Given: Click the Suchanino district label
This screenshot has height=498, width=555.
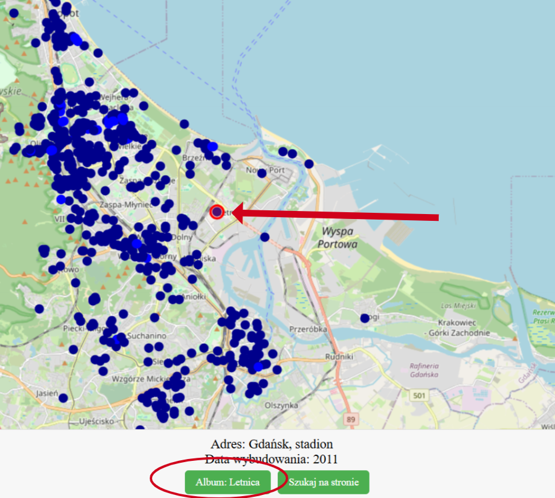Looking at the screenshot, I should point(147,335).
